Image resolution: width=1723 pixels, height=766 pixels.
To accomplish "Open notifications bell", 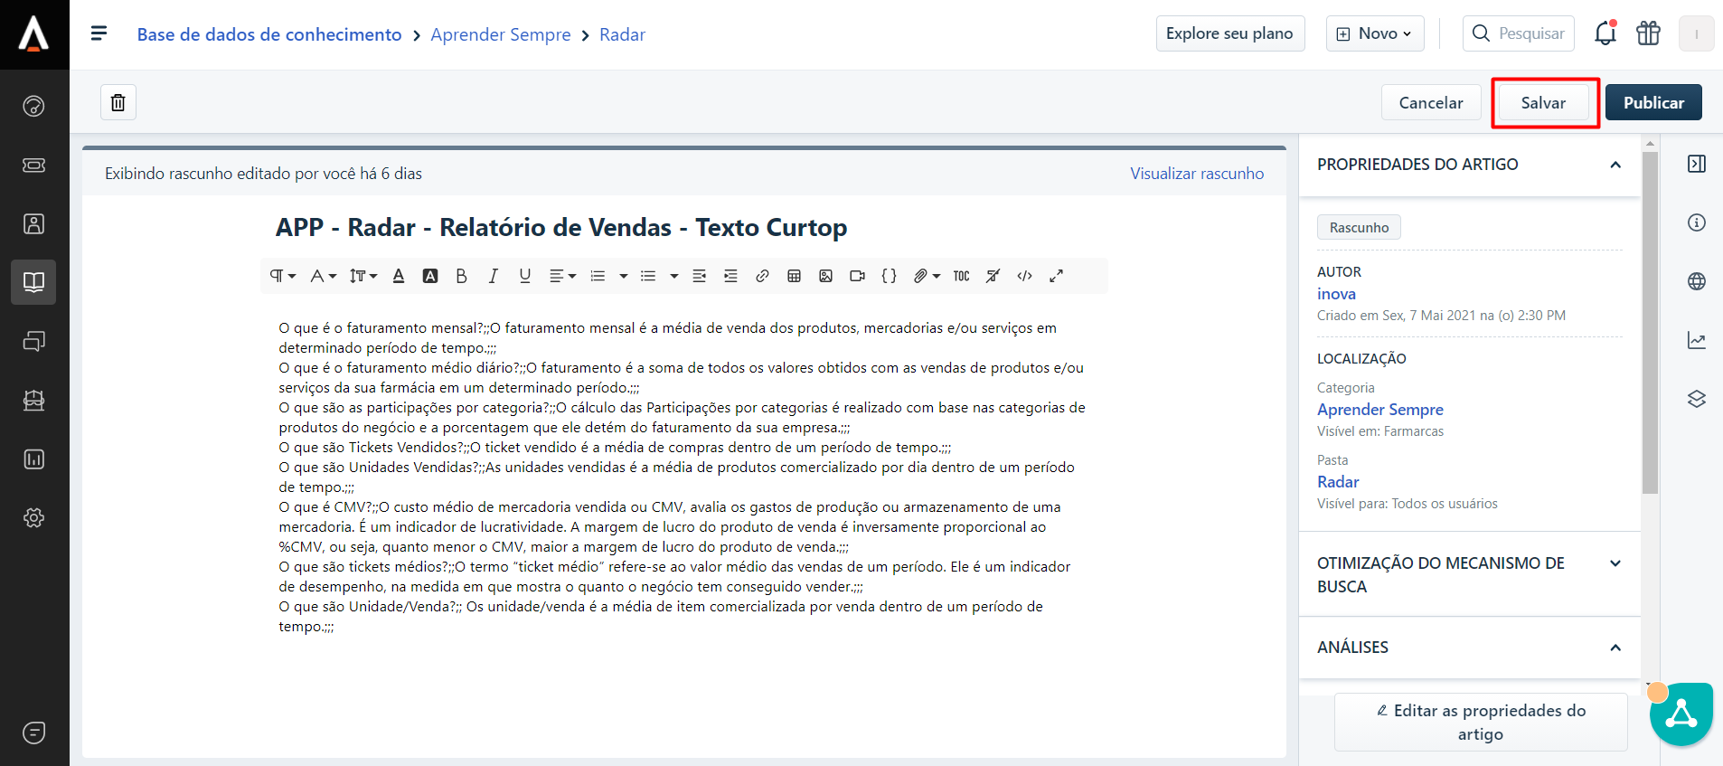I will (1605, 34).
